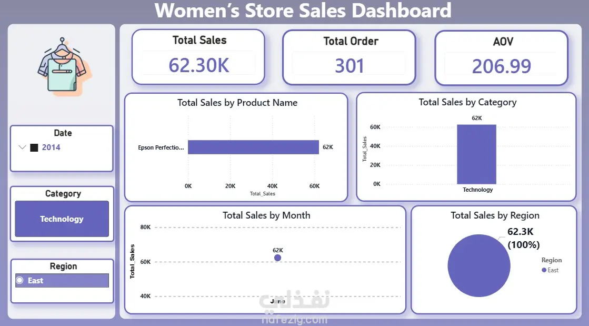This screenshot has width=589, height=326.
Task: Click the Total Order 301 card value
Action: pyautogui.click(x=350, y=66)
